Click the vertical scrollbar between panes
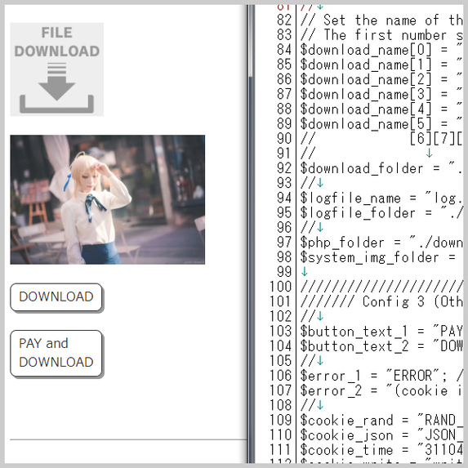The image size is (468, 468). pos(251,234)
